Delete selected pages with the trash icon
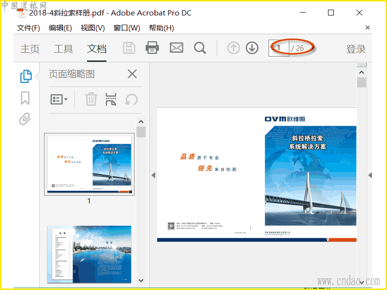This screenshot has width=387, height=290. click(x=91, y=100)
